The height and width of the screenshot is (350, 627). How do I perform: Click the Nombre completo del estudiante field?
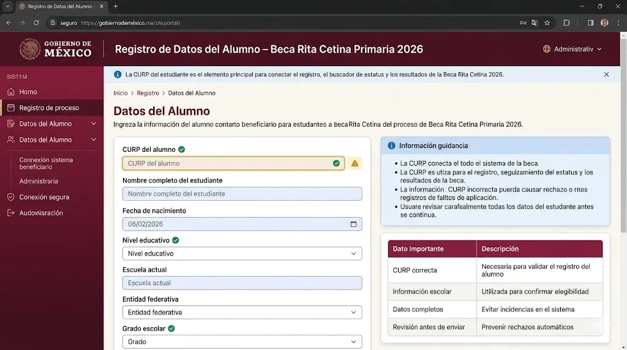pos(242,194)
